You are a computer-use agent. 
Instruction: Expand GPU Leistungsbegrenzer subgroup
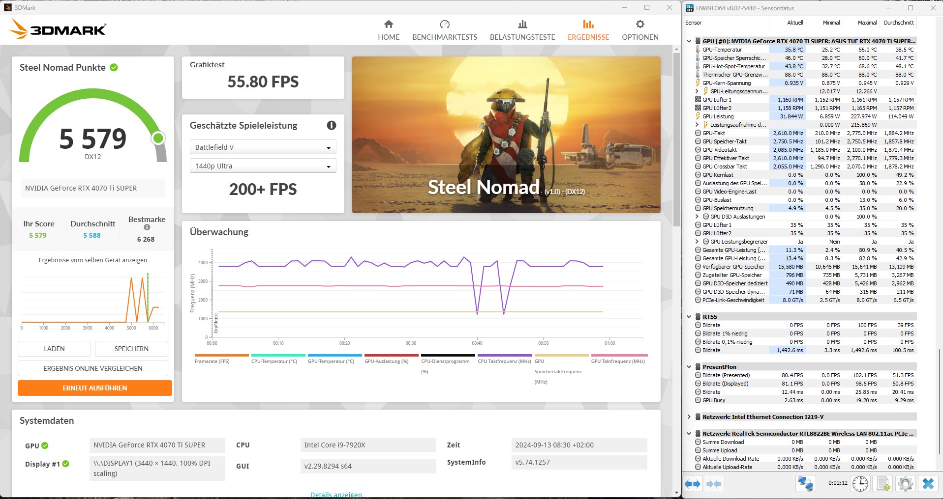697,242
